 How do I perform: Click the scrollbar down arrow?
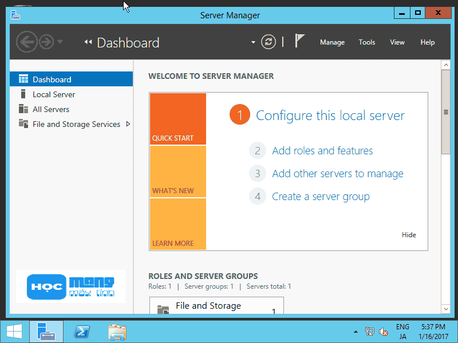[446, 309]
